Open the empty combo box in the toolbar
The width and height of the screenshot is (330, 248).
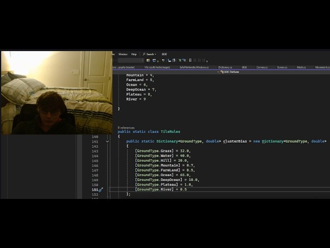pyautogui.click(x=130, y=60)
